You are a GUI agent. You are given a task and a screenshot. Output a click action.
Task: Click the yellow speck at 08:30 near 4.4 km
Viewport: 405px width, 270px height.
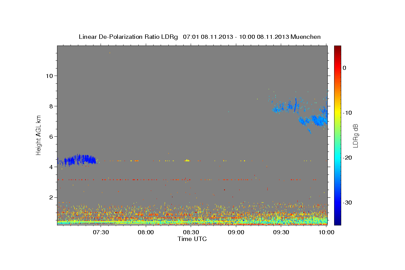tap(187, 161)
